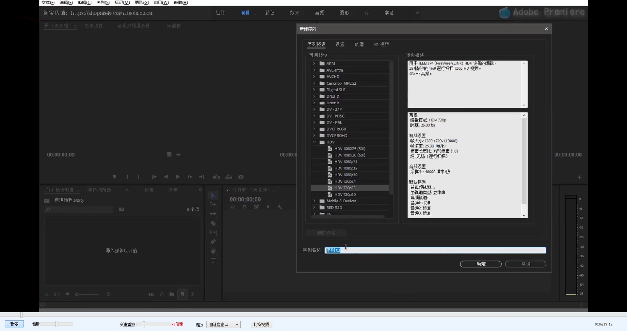Image resolution: width=627 pixels, height=331 pixels.
Task: Expand the Digital SLR preset folder
Action: [x=314, y=90]
